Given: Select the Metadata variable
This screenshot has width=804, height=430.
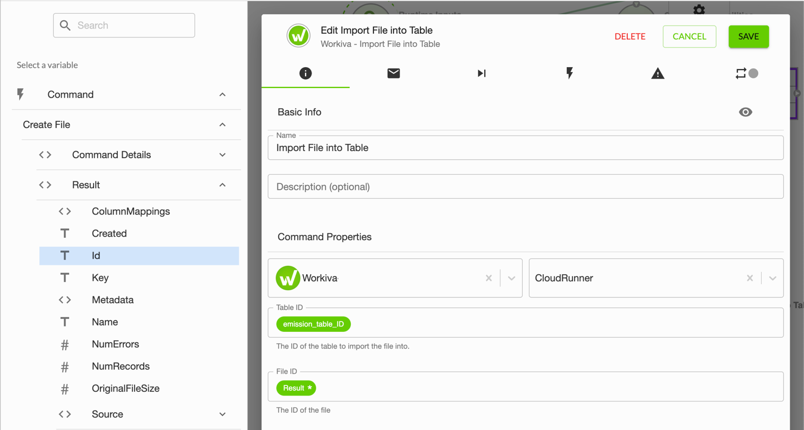Looking at the screenshot, I should pyautogui.click(x=113, y=300).
